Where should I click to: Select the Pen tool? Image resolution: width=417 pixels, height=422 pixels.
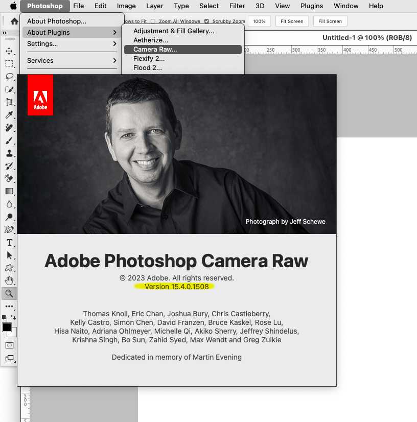pyautogui.click(x=9, y=229)
